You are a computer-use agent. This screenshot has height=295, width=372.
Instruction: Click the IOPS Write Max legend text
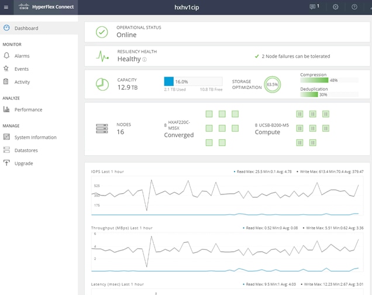pyautogui.click(x=332, y=171)
